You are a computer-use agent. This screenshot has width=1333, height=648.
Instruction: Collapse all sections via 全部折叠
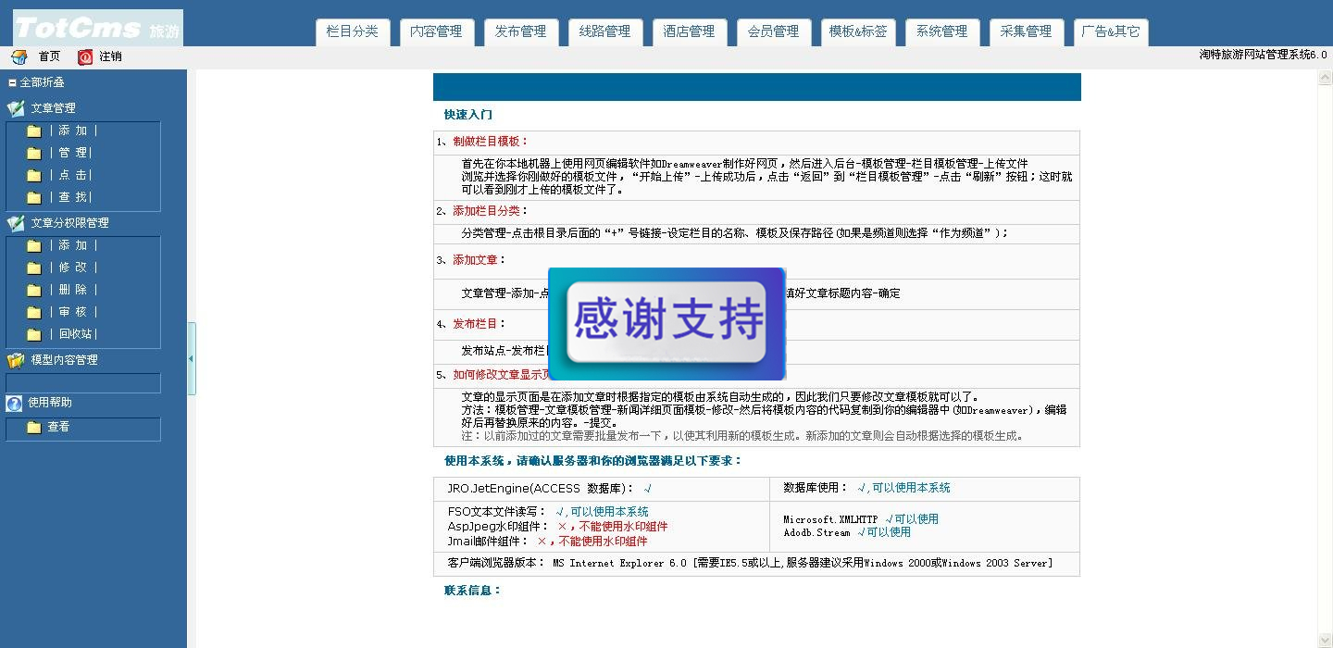click(37, 82)
